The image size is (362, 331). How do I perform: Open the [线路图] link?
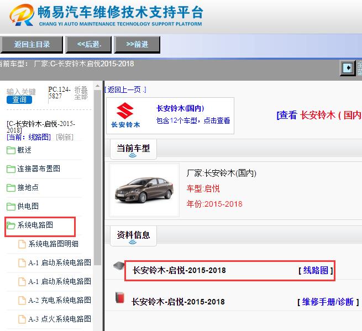pyautogui.click(x=316, y=270)
